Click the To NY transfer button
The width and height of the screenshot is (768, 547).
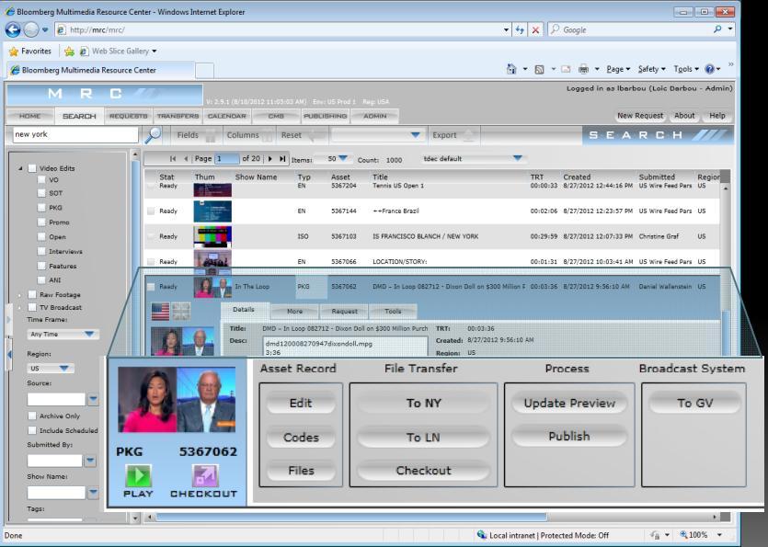424,403
